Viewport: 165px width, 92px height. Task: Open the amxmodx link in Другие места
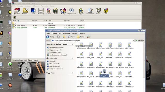pyautogui.click(x=52, y=61)
